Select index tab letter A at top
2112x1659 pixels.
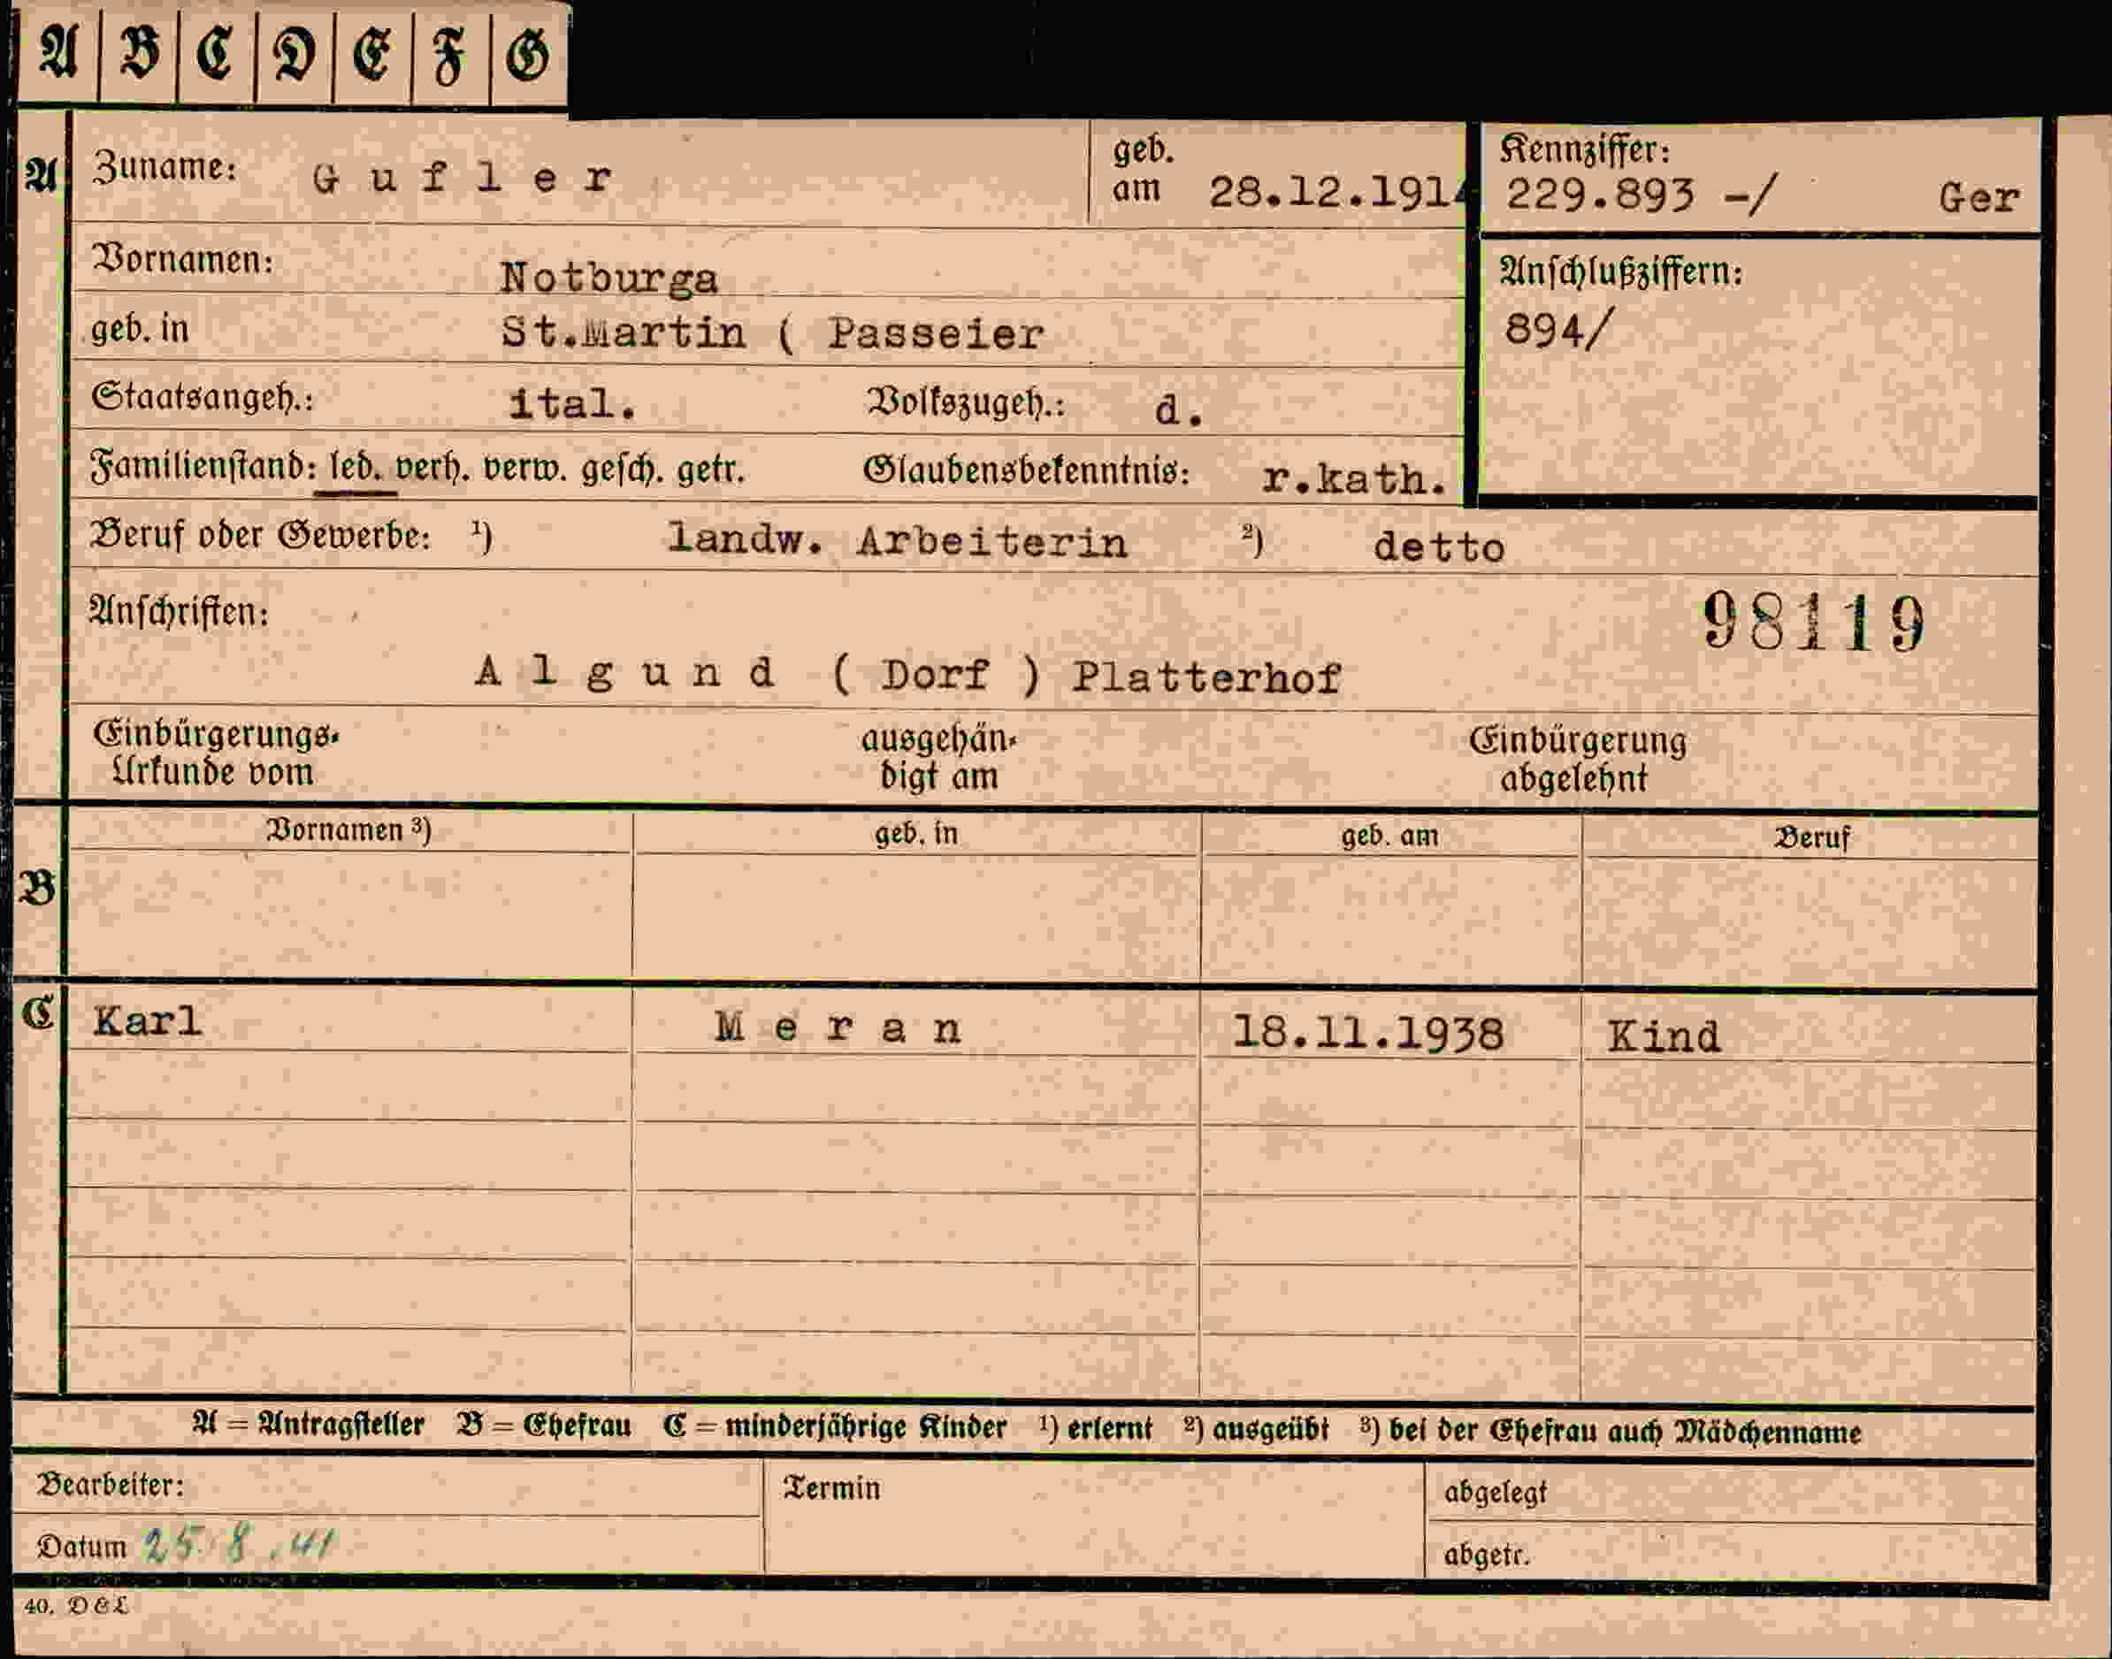pyautogui.click(x=58, y=53)
